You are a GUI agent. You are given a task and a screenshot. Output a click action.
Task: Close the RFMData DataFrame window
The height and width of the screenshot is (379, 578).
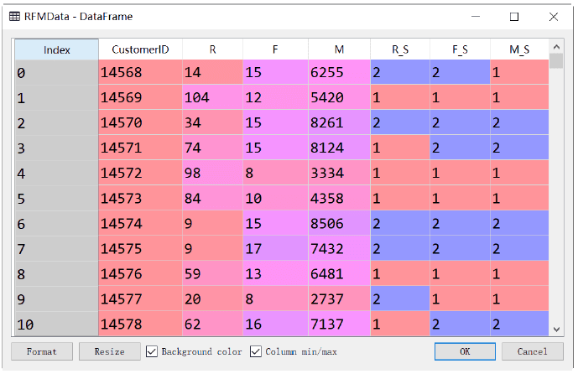(553, 16)
